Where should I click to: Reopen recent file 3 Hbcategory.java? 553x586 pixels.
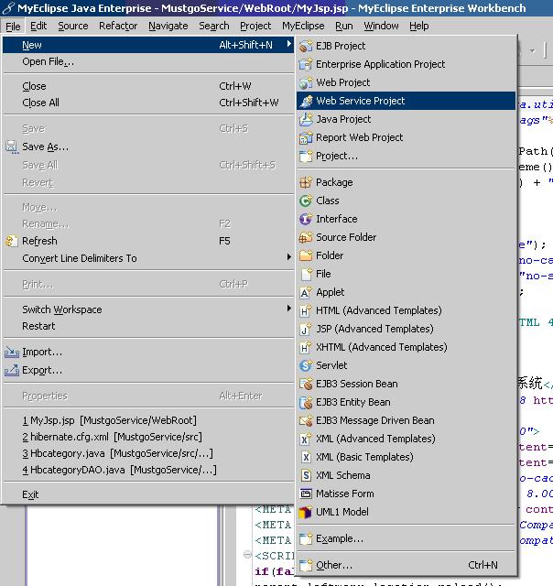point(148,453)
